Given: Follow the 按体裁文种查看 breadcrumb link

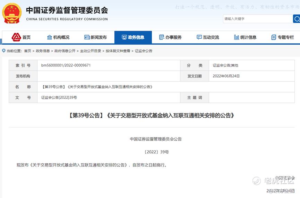Looking at the screenshot, I should (x=118, y=51).
